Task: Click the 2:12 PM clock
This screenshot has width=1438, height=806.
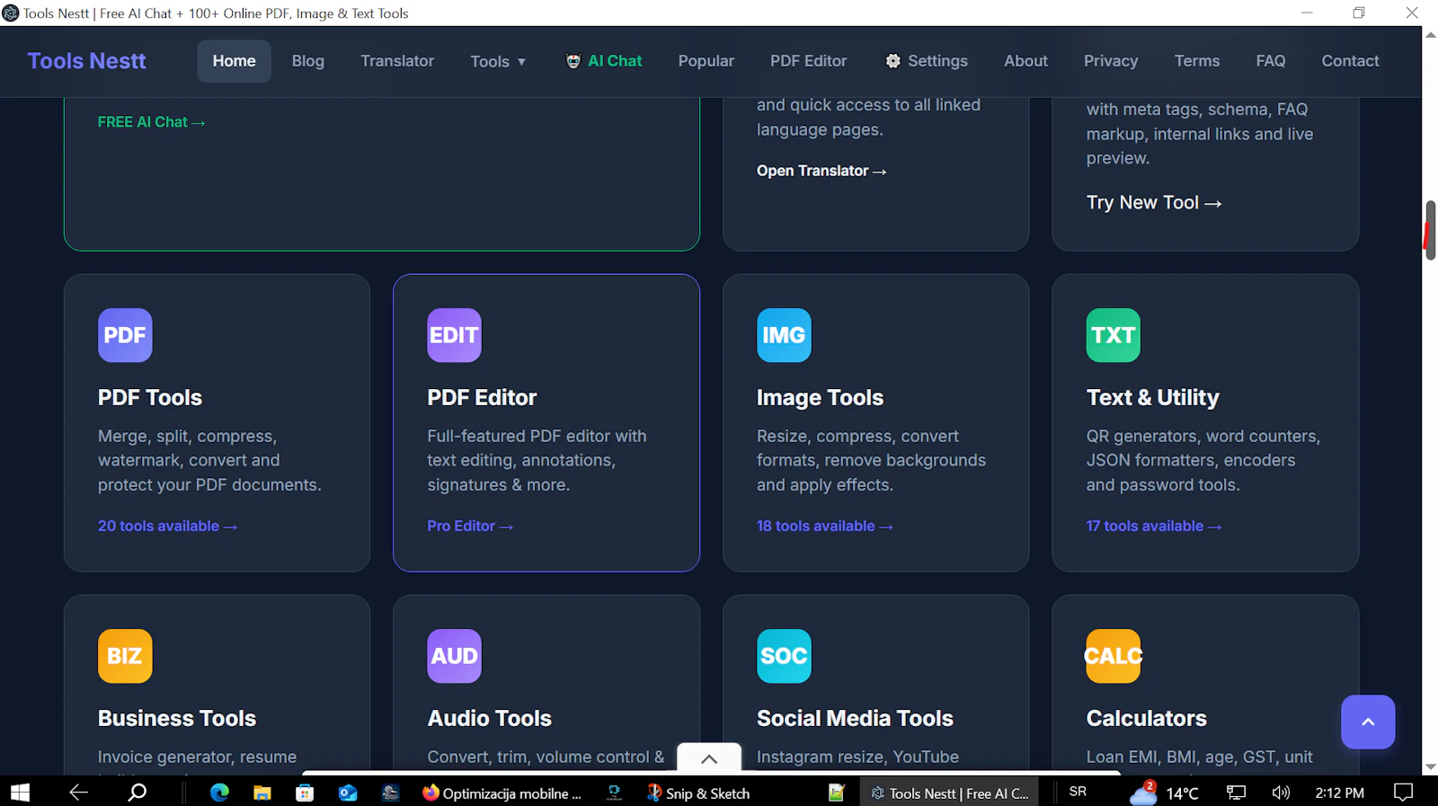Action: (x=1339, y=793)
